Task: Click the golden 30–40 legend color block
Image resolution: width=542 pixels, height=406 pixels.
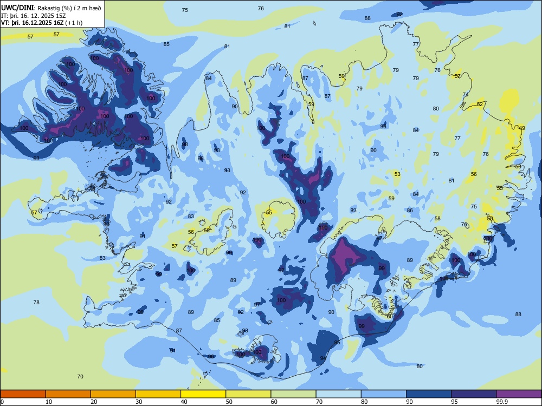Action: (x=158, y=394)
